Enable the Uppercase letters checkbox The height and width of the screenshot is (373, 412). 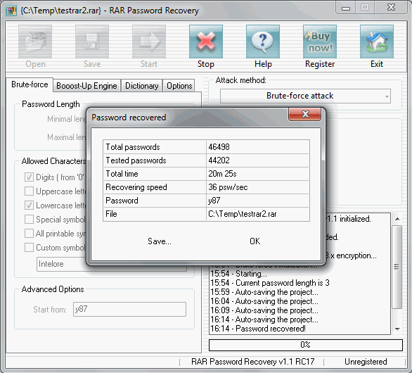pyautogui.click(x=29, y=191)
